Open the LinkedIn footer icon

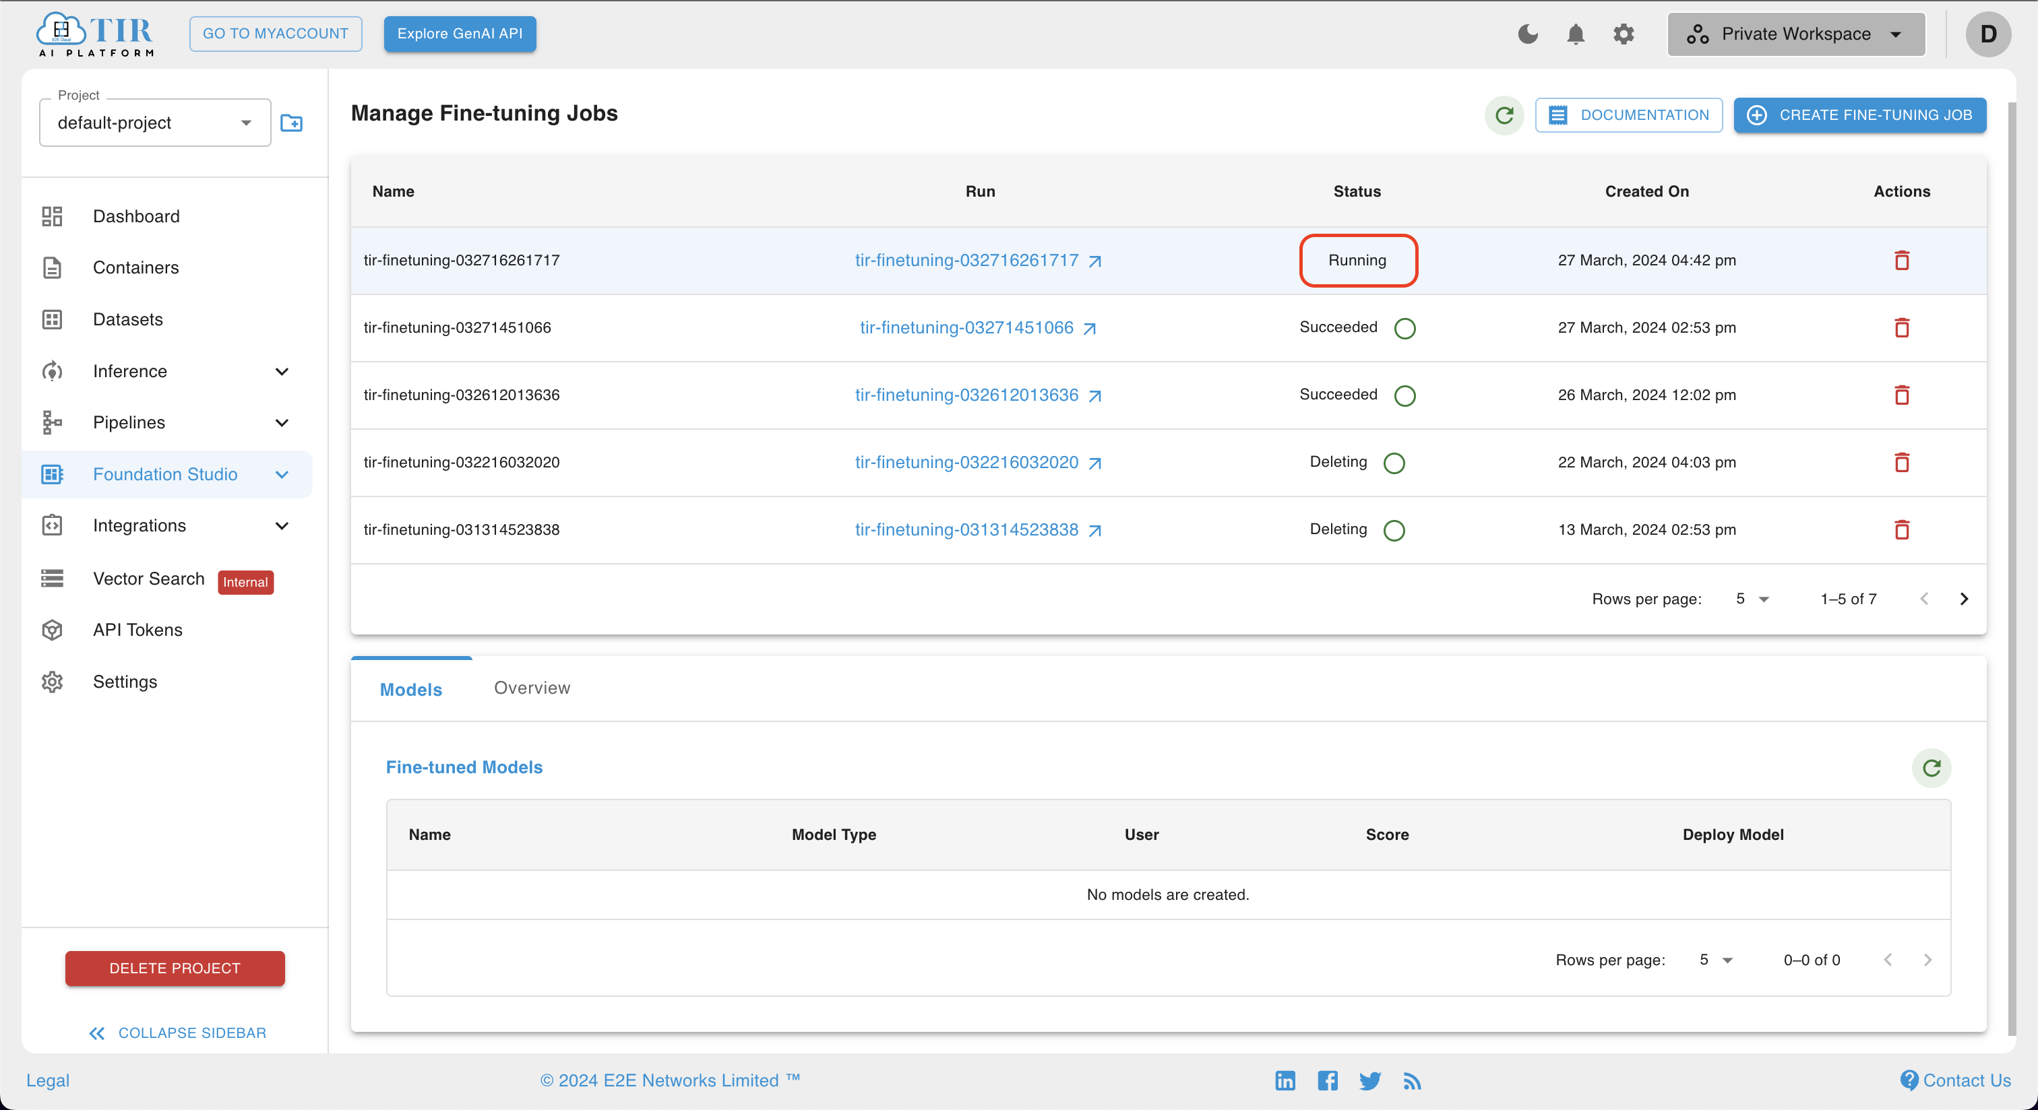click(x=1285, y=1080)
